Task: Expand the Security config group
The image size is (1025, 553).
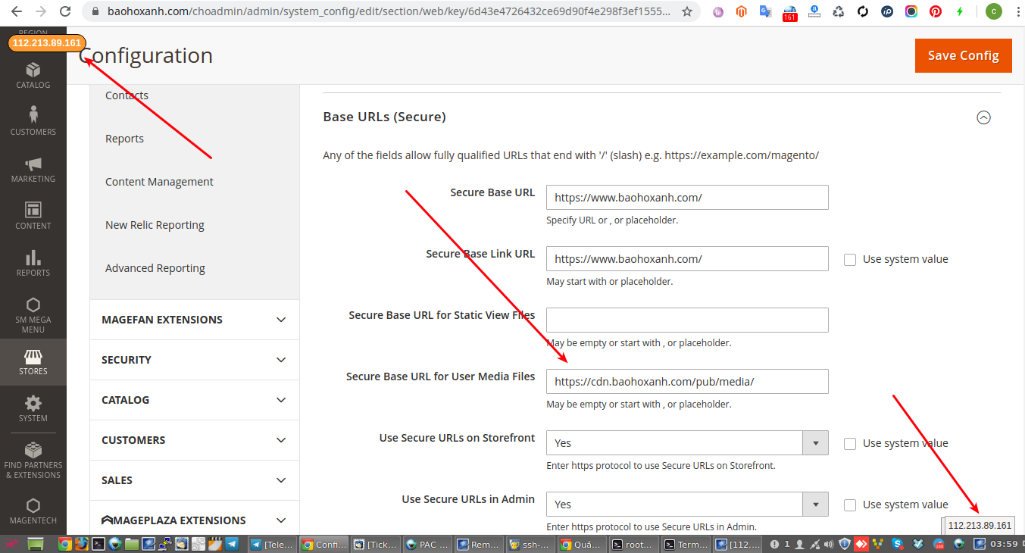Action: coord(195,360)
